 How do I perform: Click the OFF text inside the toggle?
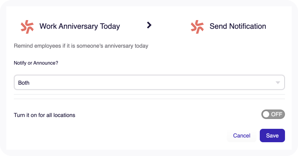pos(277,114)
